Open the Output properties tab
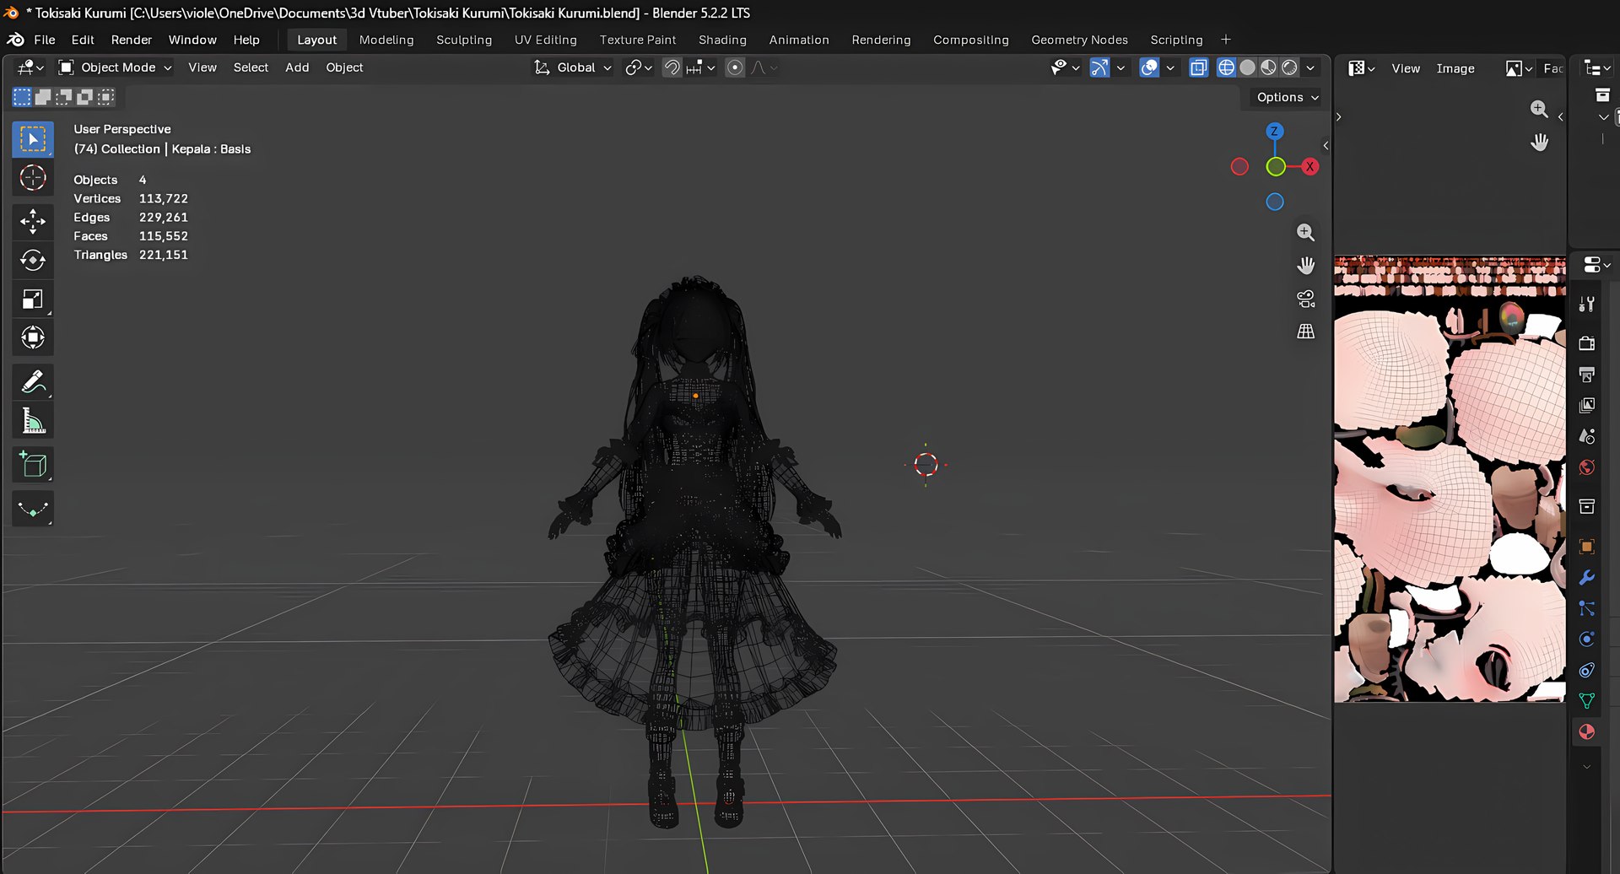Viewport: 1620px width, 874px height. point(1587,374)
